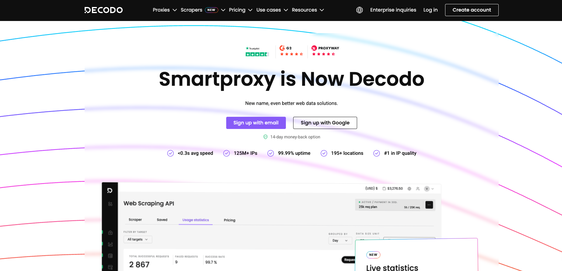This screenshot has height=271, width=562.
Task: Click the 99.7 % success rate value
Action: pyautogui.click(x=211, y=262)
